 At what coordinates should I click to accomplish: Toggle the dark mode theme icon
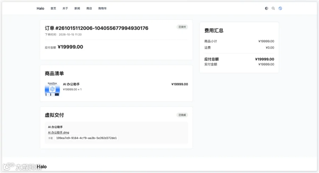266,8
